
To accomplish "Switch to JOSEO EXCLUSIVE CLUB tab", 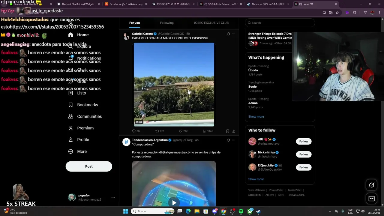I will pos(211,23).
